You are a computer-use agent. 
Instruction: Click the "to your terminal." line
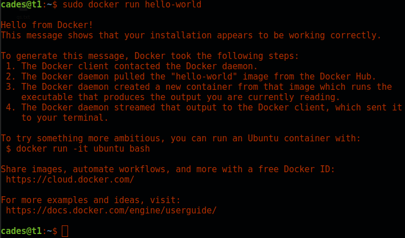point(65,118)
